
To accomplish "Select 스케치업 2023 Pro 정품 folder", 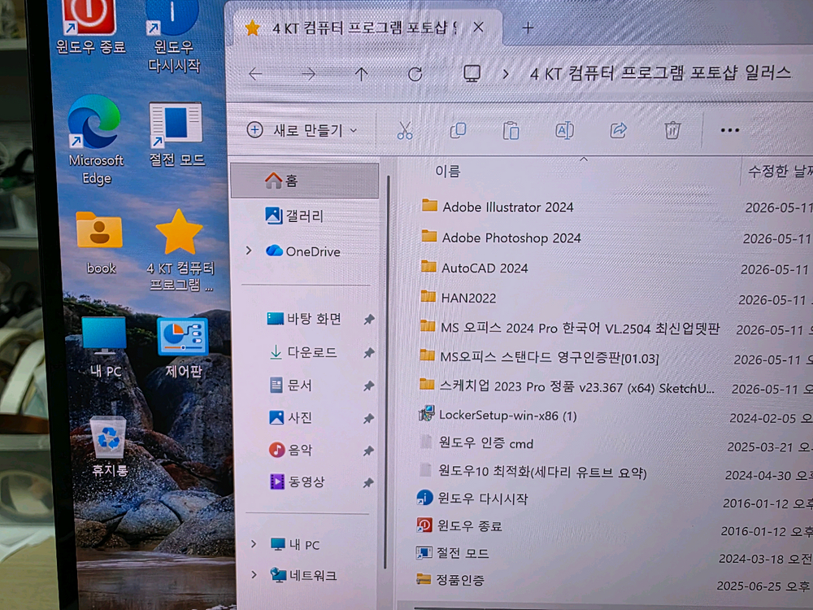I will tap(566, 386).
